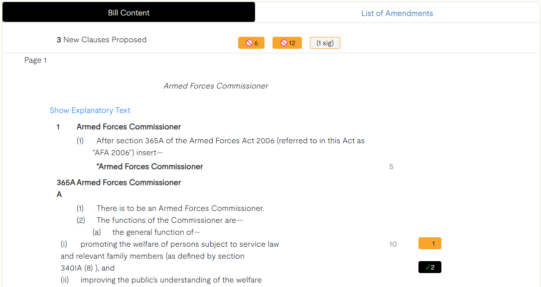Click the orange prohibited badge showing 6
541x287 pixels.
(251, 43)
